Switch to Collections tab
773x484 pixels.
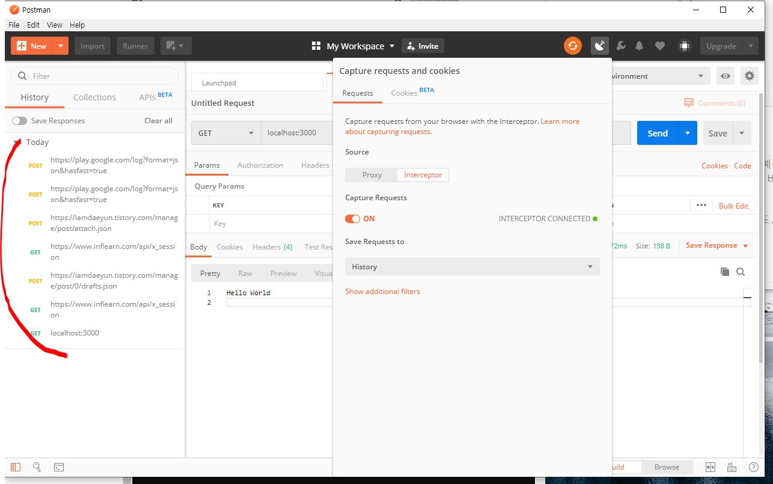94,97
